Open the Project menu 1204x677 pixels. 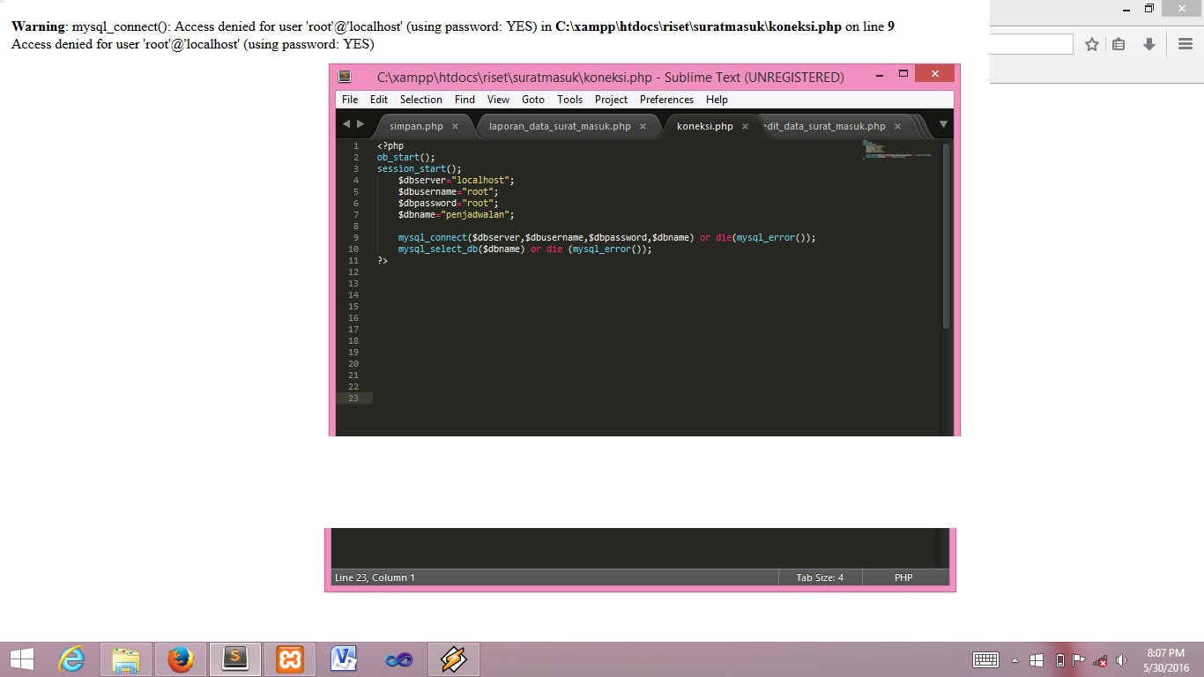pyautogui.click(x=611, y=100)
